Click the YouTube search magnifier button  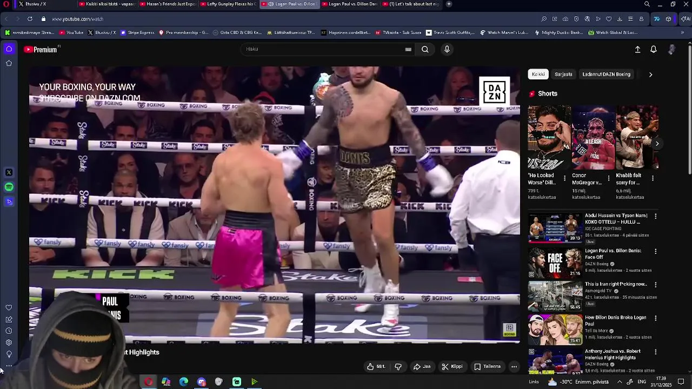(x=425, y=49)
